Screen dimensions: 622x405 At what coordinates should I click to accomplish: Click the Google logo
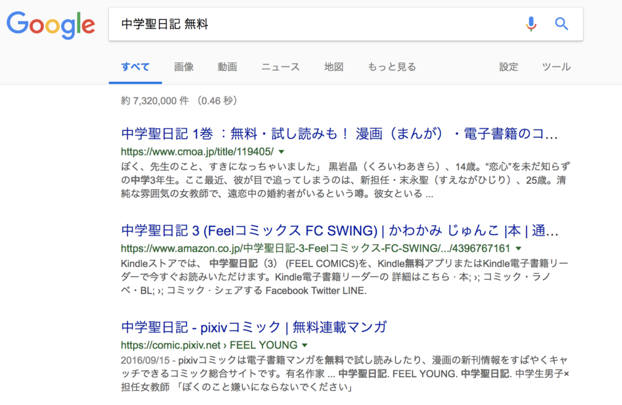[x=51, y=25]
